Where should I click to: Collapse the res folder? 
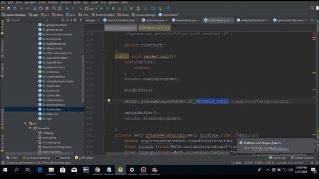[x=25, y=123]
